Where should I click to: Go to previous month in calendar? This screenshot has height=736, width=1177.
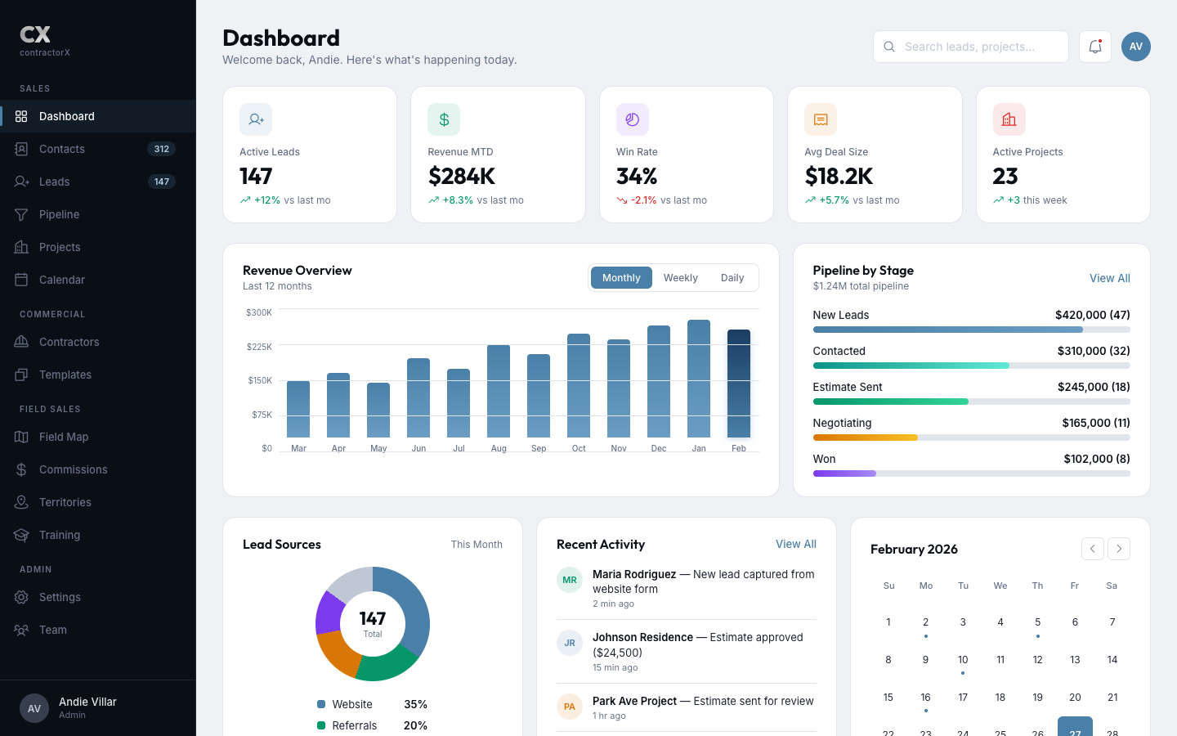pyautogui.click(x=1092, y=549)
